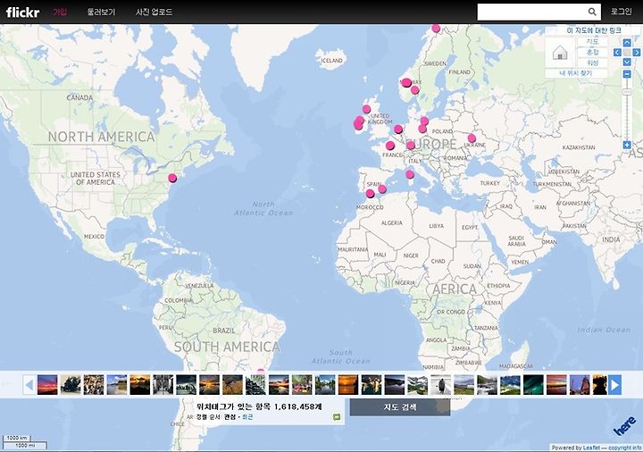Click the pink marker near Scotland

367,109
